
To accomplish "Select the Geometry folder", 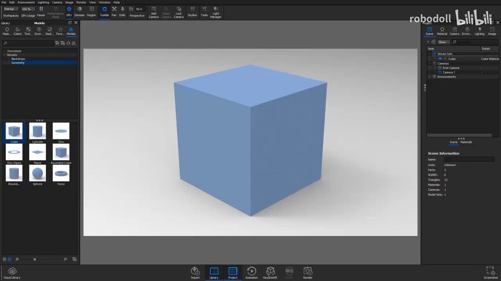I will [x=18, y=63].
